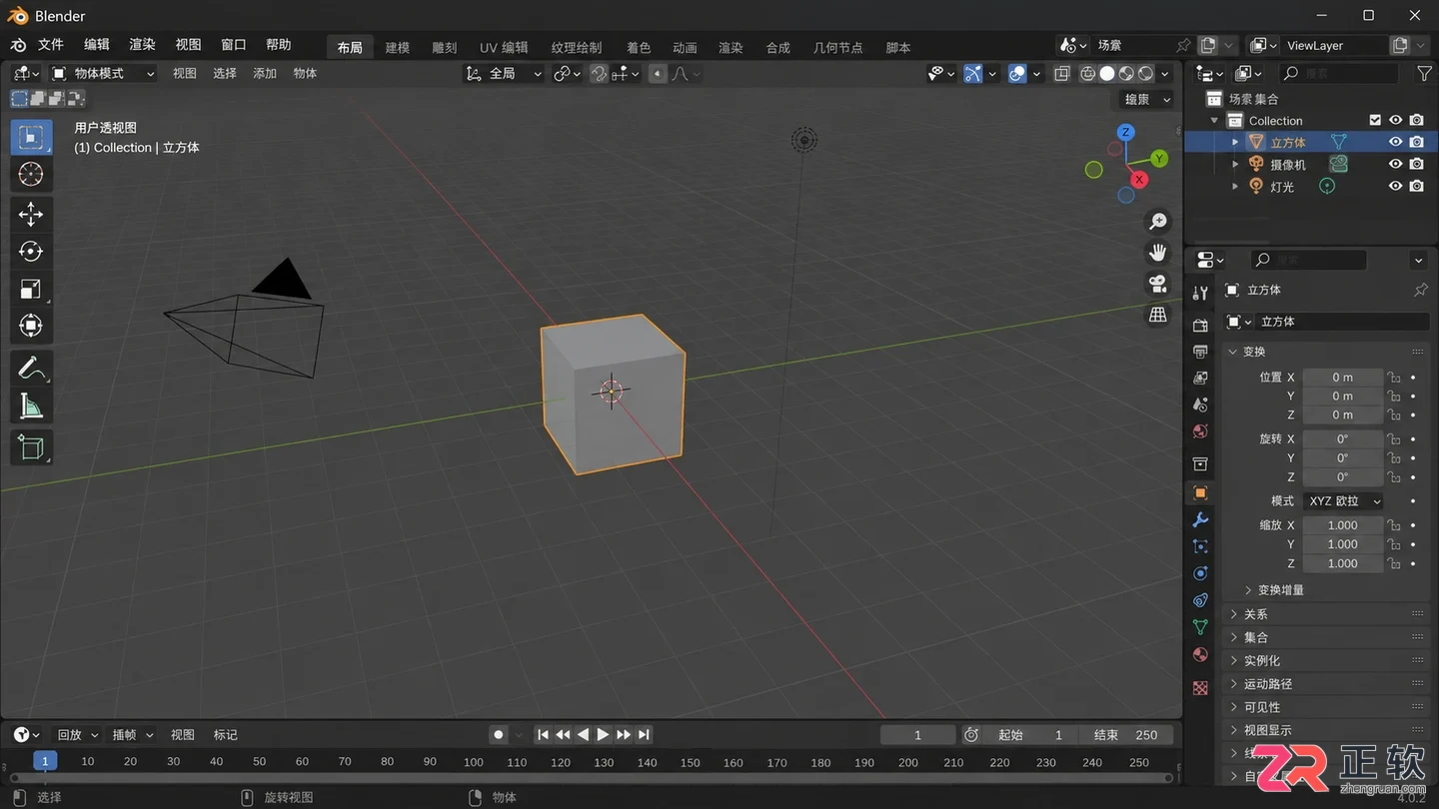Open the 添加 menu in the viewport header
1439x809 pixels.
click(x=265, y=73)
